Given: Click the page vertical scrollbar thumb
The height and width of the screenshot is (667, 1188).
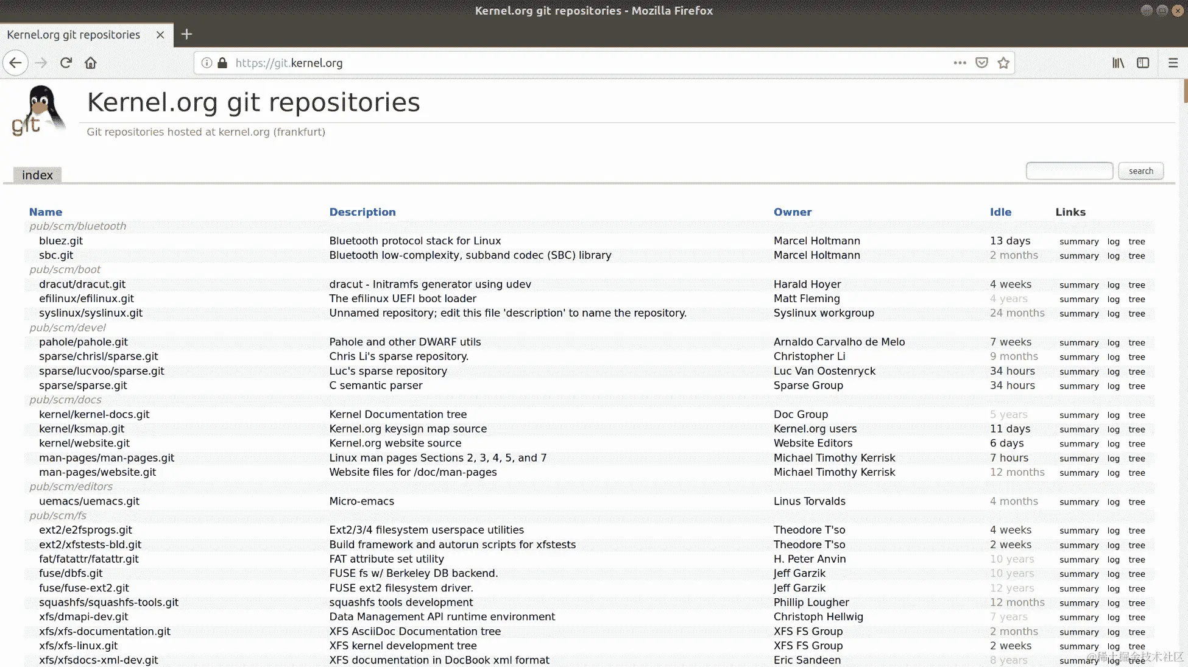Looking at the screenshot, I should [1185, 91].
